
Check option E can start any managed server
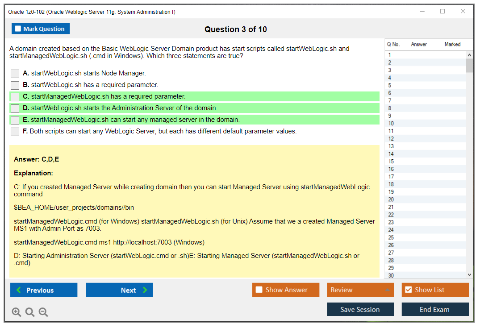(15, 120)
